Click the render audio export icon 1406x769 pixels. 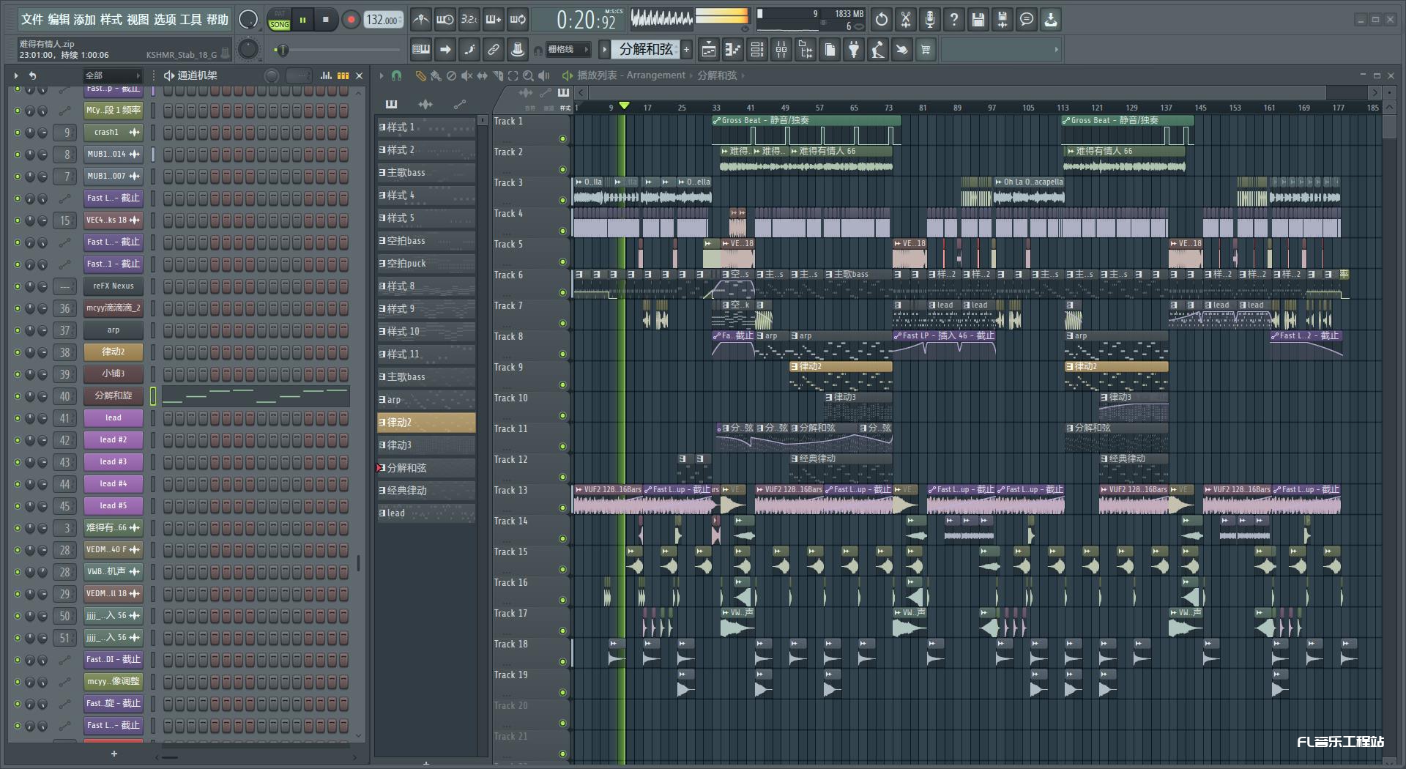[x=1003, y=20]
